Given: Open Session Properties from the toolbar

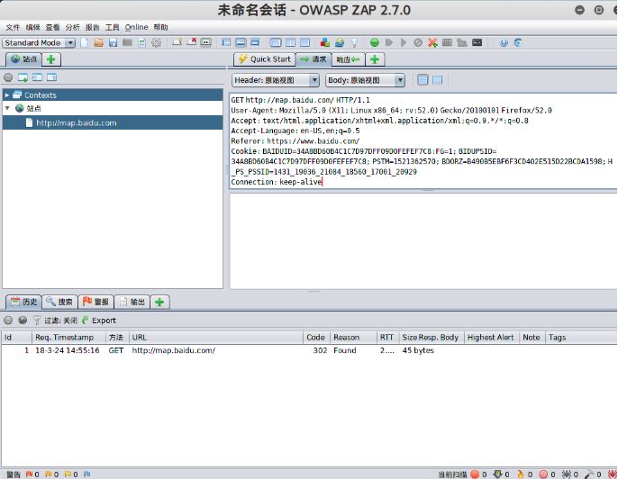Looking at the screenshot, I should click(142, 42).
